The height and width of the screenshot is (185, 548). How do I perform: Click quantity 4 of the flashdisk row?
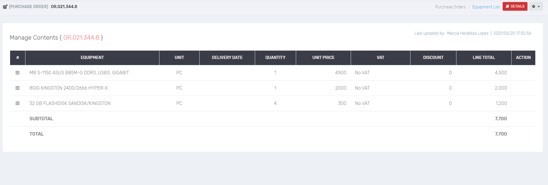(x=275, y=103)
